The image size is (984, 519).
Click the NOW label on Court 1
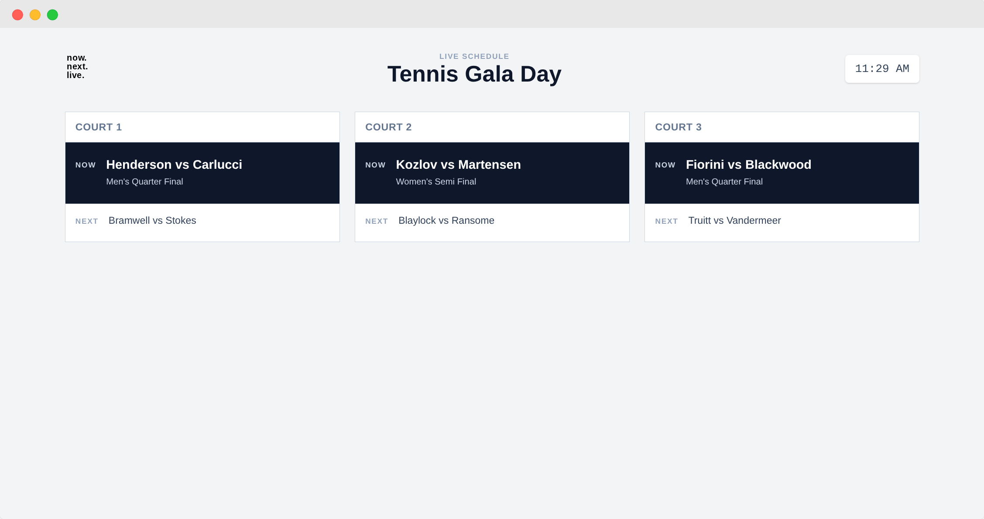pos(86,165)
